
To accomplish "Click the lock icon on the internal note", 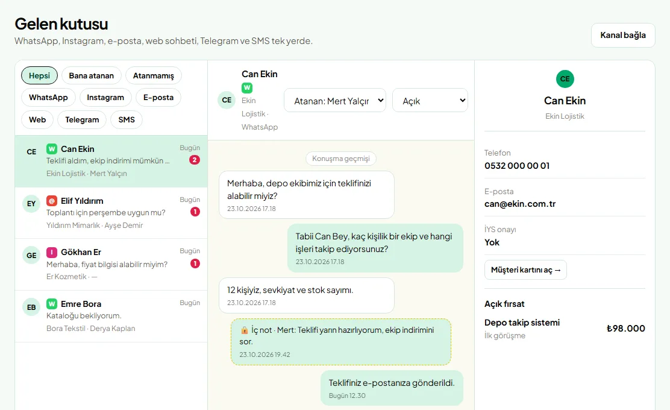I will [245, 330].
